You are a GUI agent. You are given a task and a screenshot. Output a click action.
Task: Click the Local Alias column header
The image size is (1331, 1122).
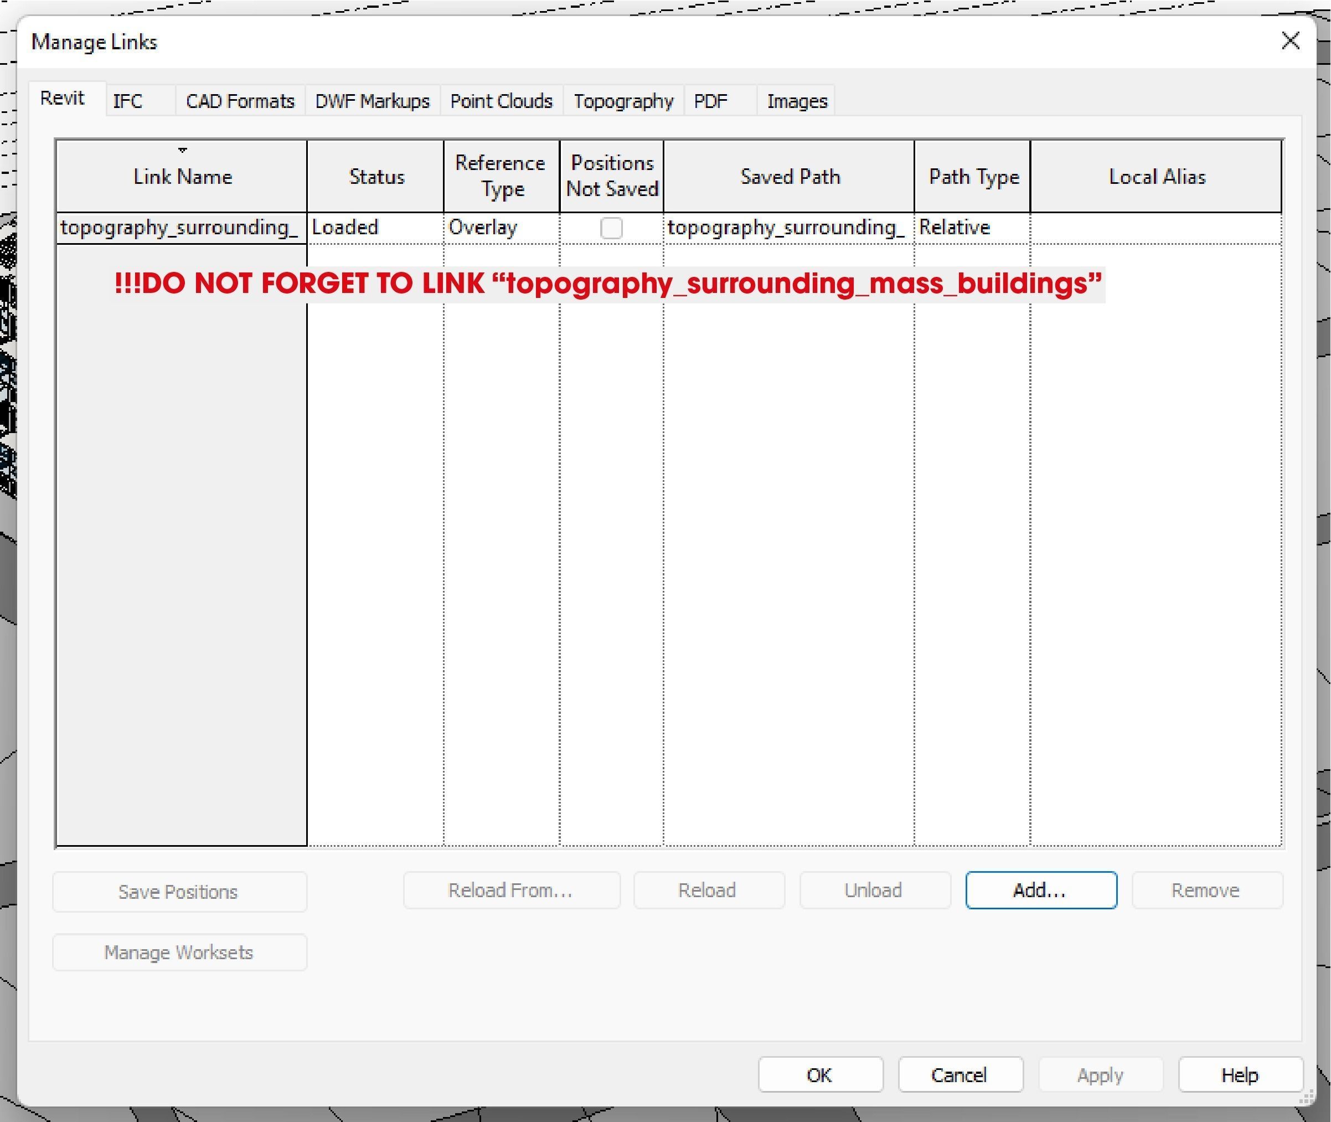click(1156, 176)
